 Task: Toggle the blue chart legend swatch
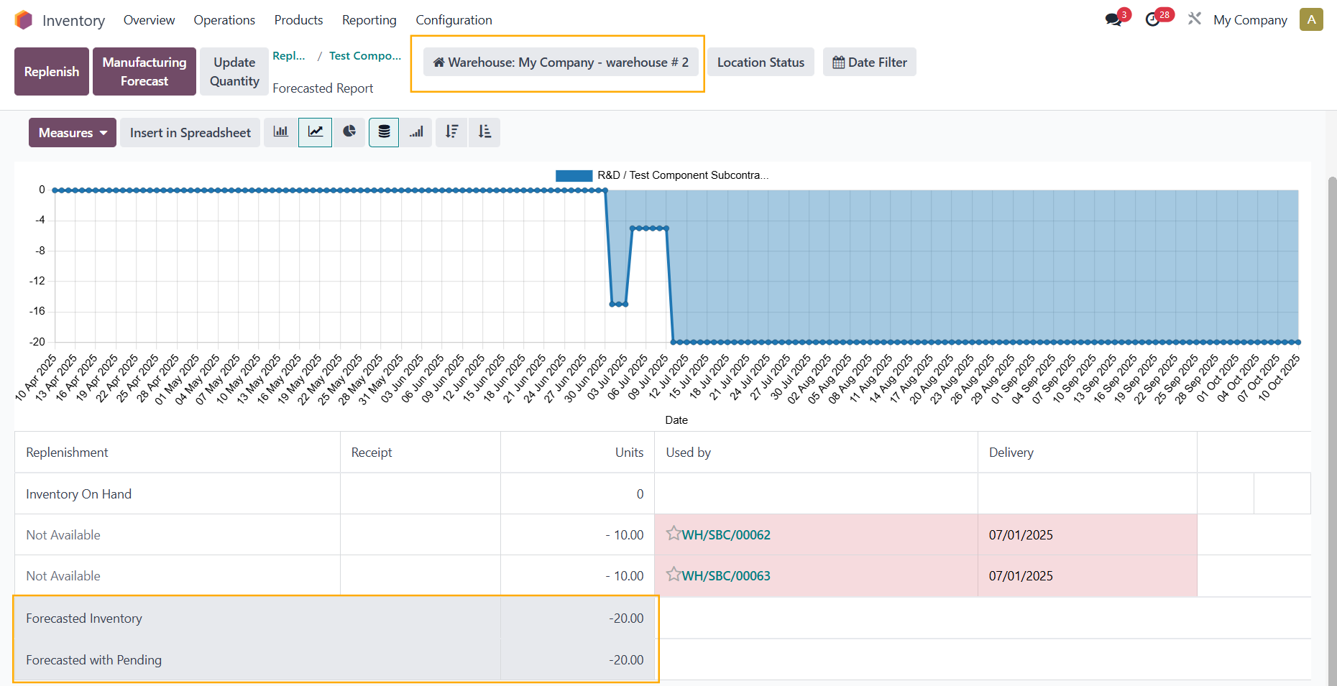point(574,175)
